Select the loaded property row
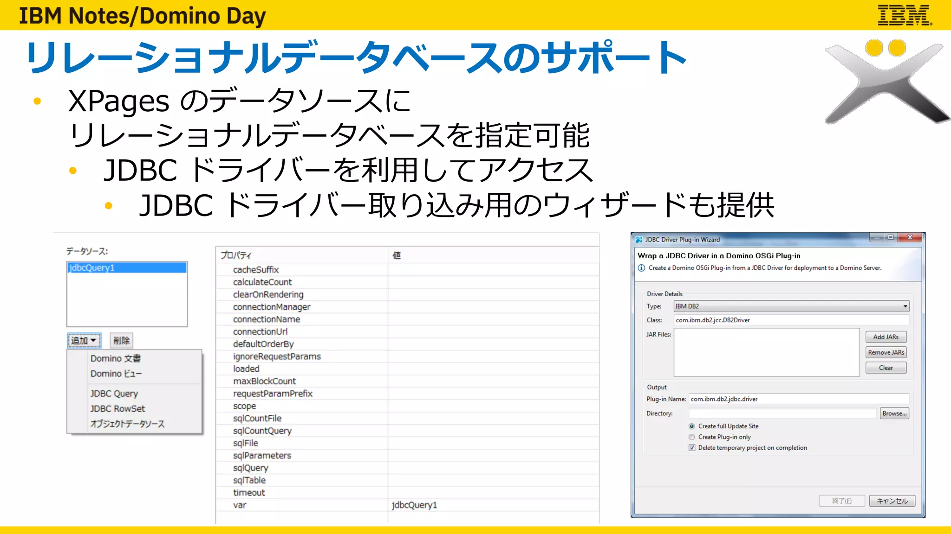The image size is (951, 534). point(408,369)
